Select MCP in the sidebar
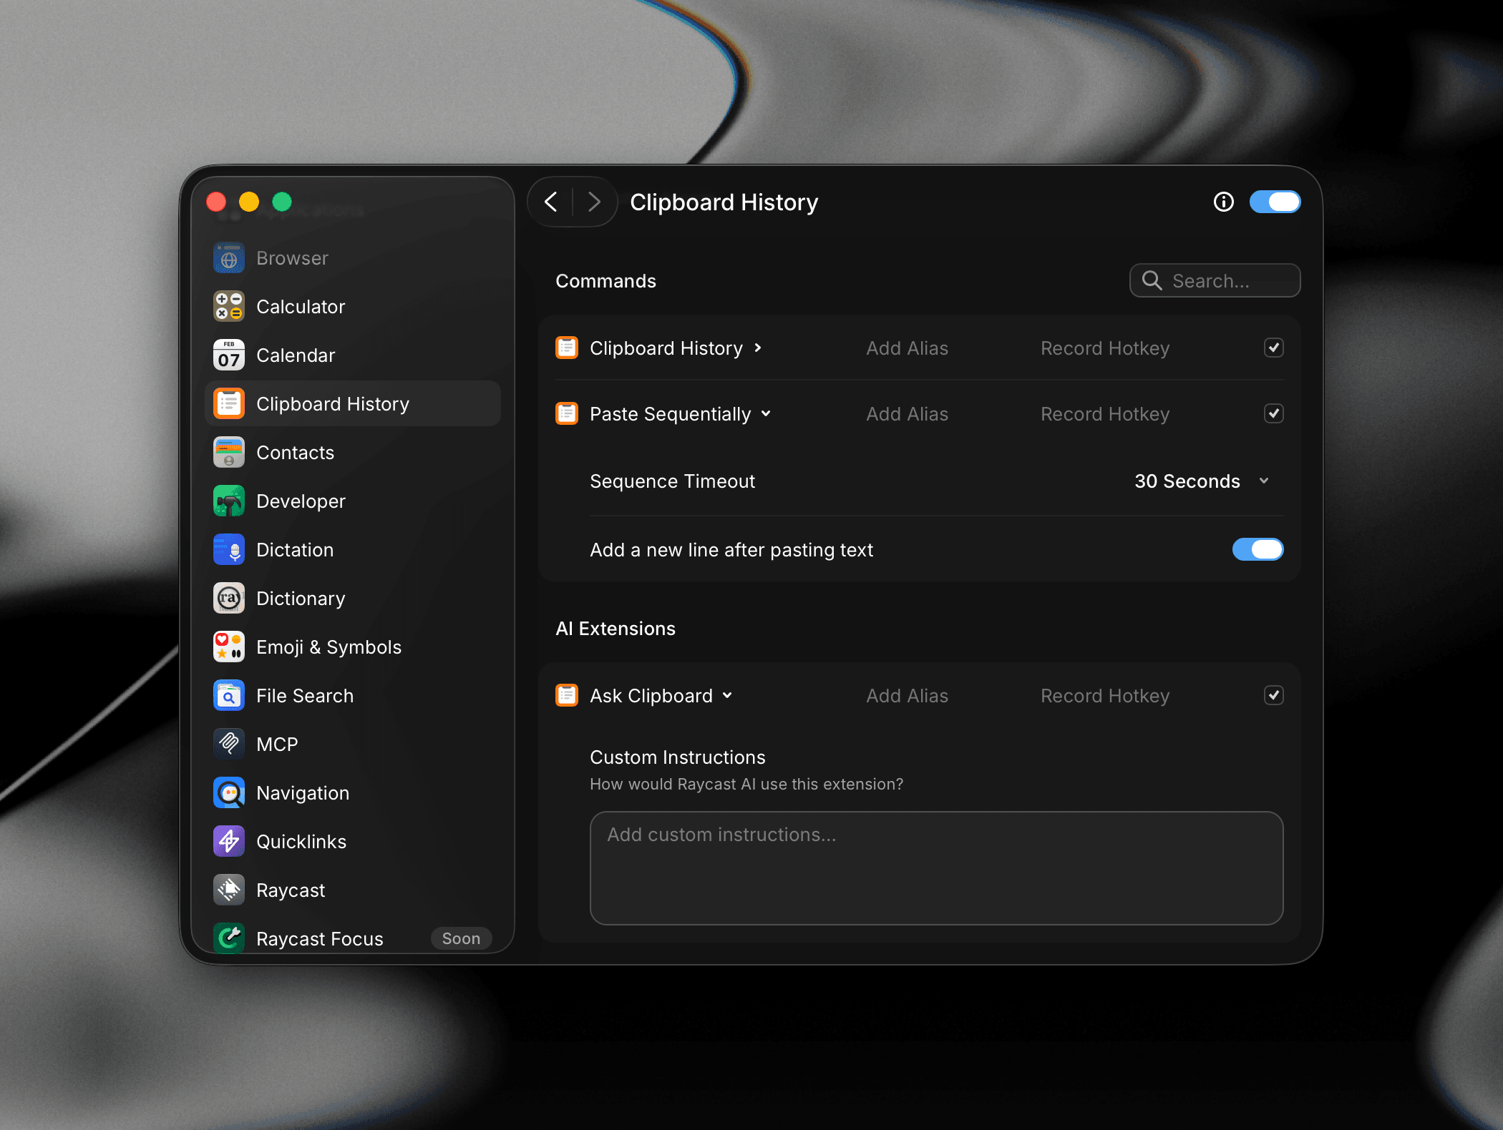 click(x=353, y=745)
